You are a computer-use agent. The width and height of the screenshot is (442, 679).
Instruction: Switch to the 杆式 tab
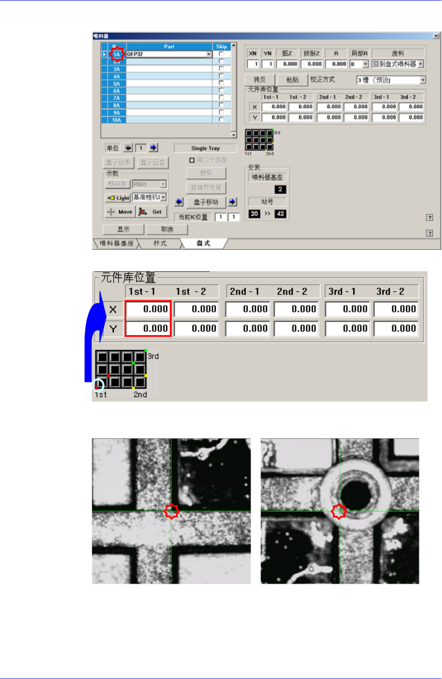pyautogui.click(x=160, y=244)
